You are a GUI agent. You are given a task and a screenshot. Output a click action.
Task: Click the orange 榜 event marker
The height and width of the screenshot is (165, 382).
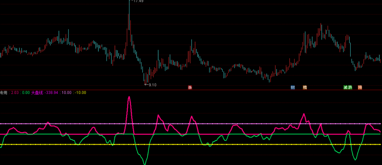point(305,87)
